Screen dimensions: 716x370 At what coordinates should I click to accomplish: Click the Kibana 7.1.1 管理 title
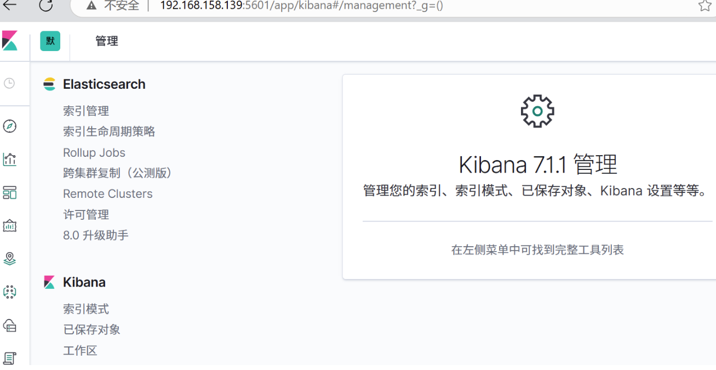point(538,164)
